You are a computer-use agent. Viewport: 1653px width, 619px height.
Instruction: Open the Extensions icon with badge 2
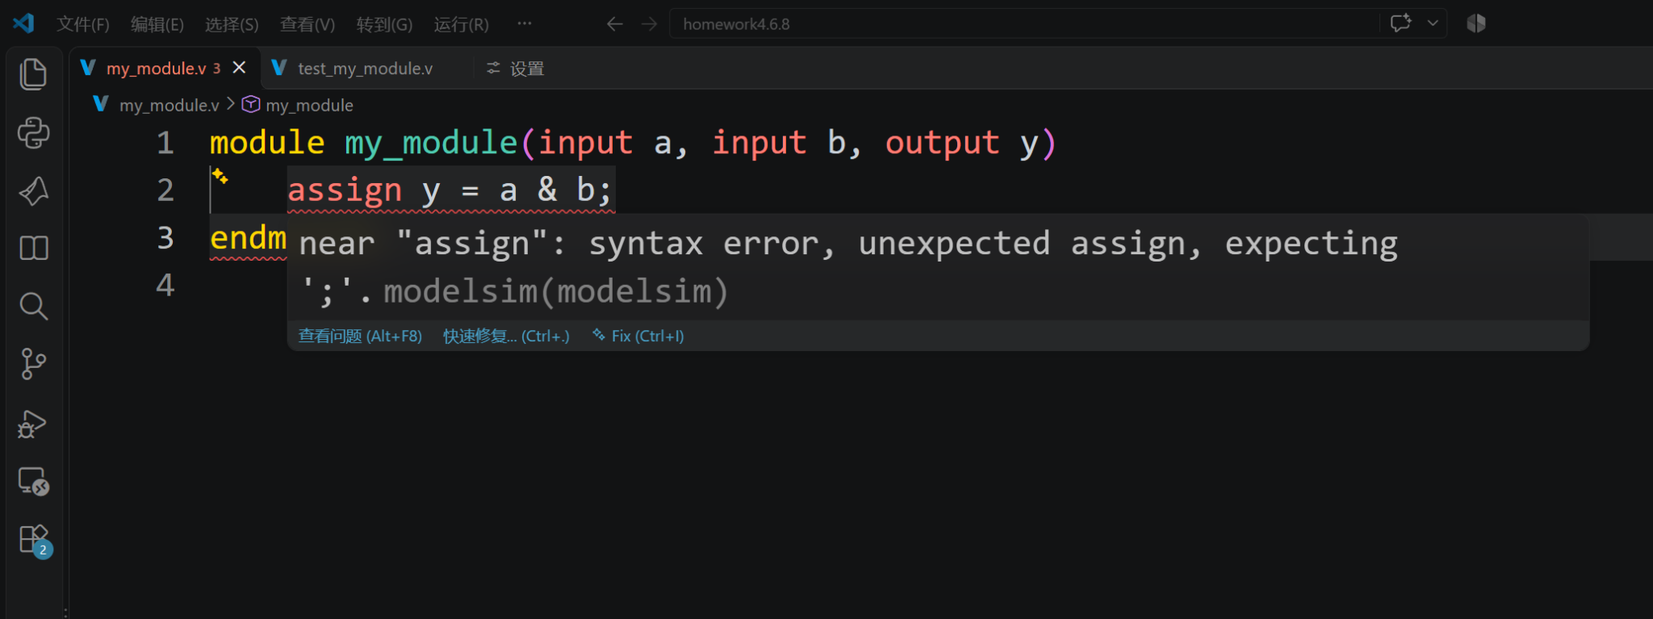[35, 540]
